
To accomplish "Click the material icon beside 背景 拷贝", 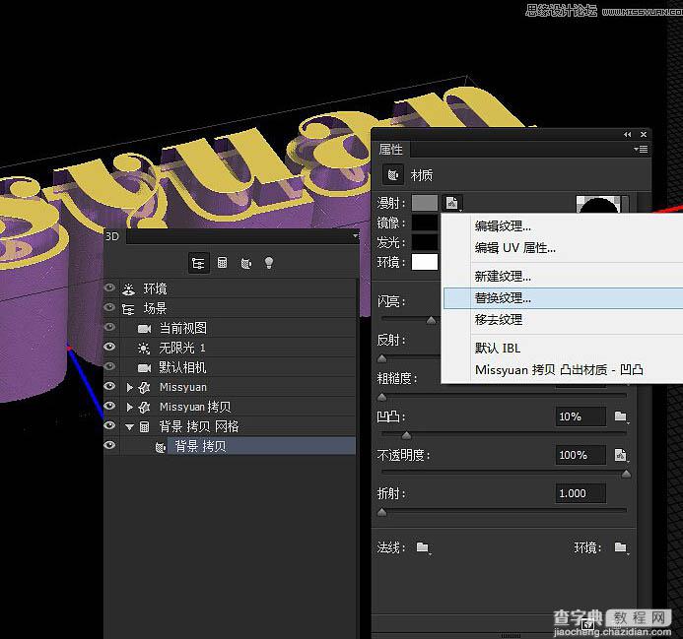I will click(x=161, y=447).
